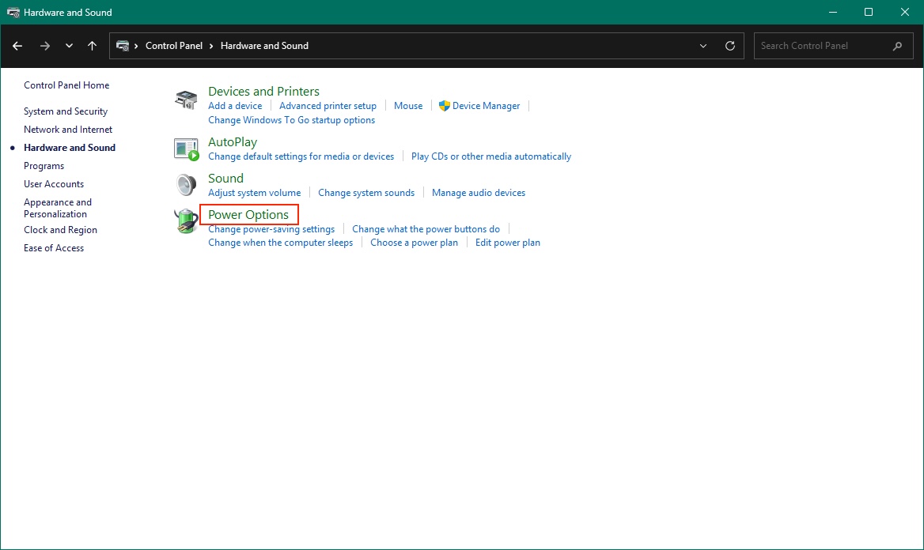Go to Control Panel Home

coord(66,85)
